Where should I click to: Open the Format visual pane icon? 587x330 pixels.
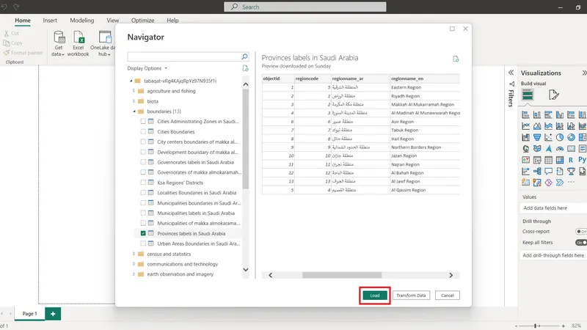(x=554, y=95)
